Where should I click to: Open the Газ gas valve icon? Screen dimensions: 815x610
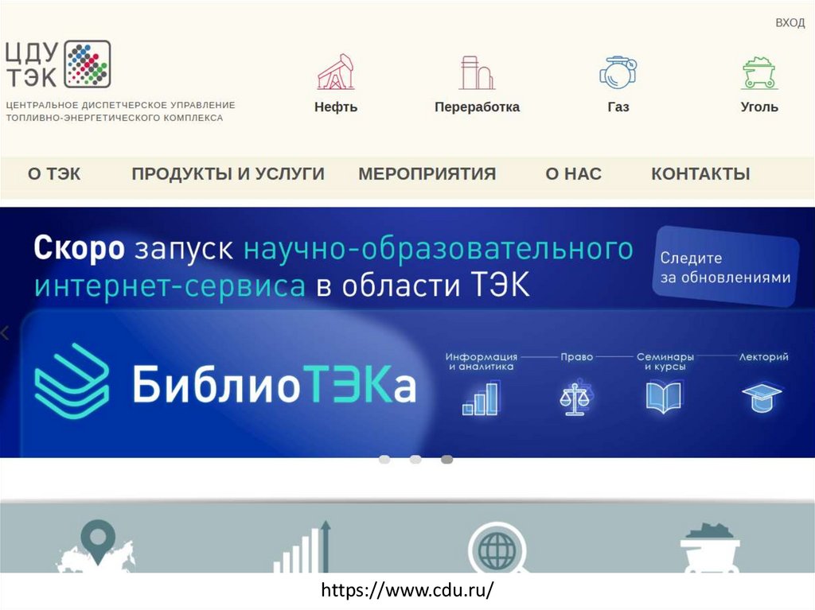pyautogui.click(x=618, y=72)
